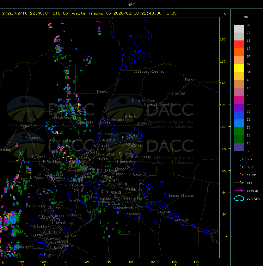This screenshot has width=263, height=266.
Task: Select the green 20-30 dBZ swatch
Action: 239,131
